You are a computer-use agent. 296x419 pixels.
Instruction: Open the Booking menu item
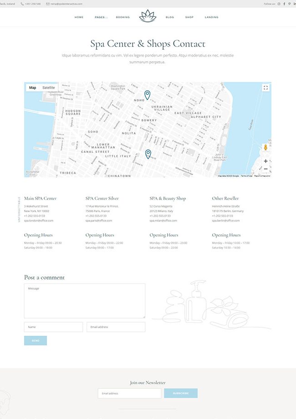tap(122, 17)
